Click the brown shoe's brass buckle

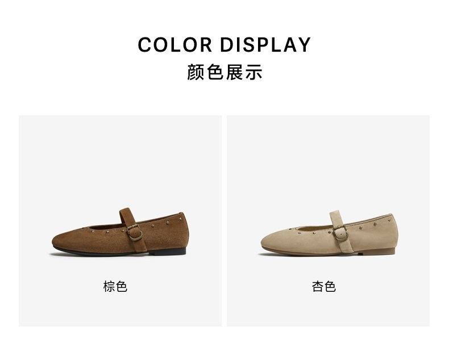[x=135, y=232]
